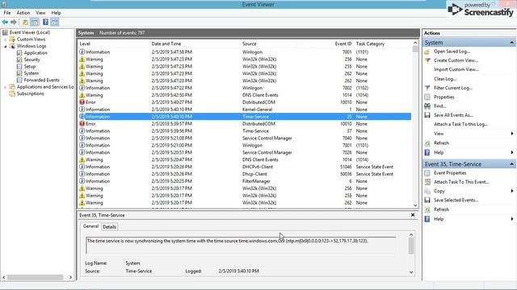The width and height of the screenshot is (517, 290).
Task: Click the Up one level folder icon
Action: click(x=25, y=22)
